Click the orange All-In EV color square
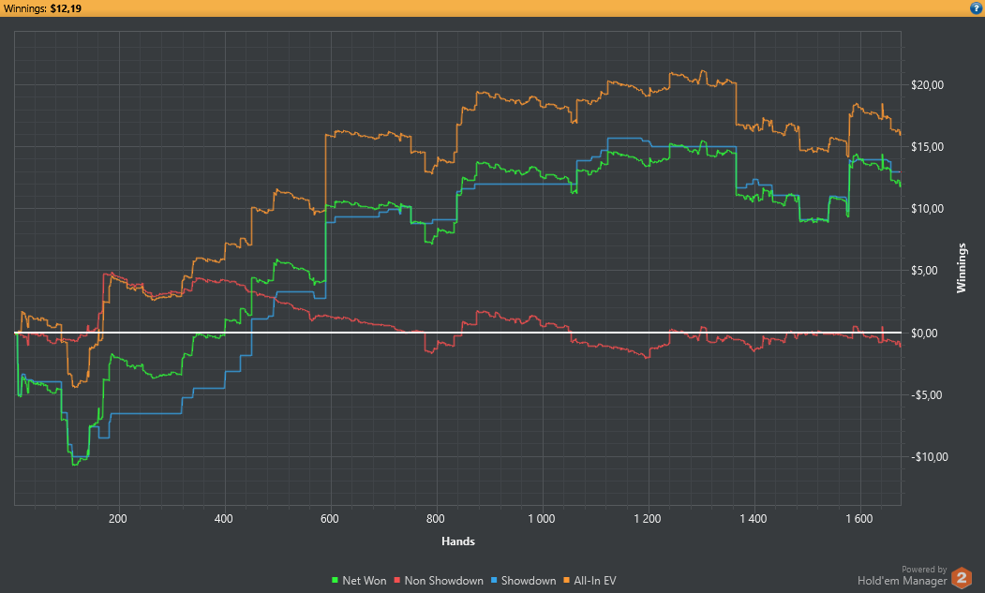 click(566, 581)
